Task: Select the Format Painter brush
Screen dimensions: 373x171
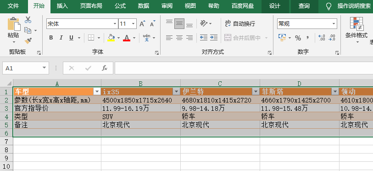Action: (28, 40)
